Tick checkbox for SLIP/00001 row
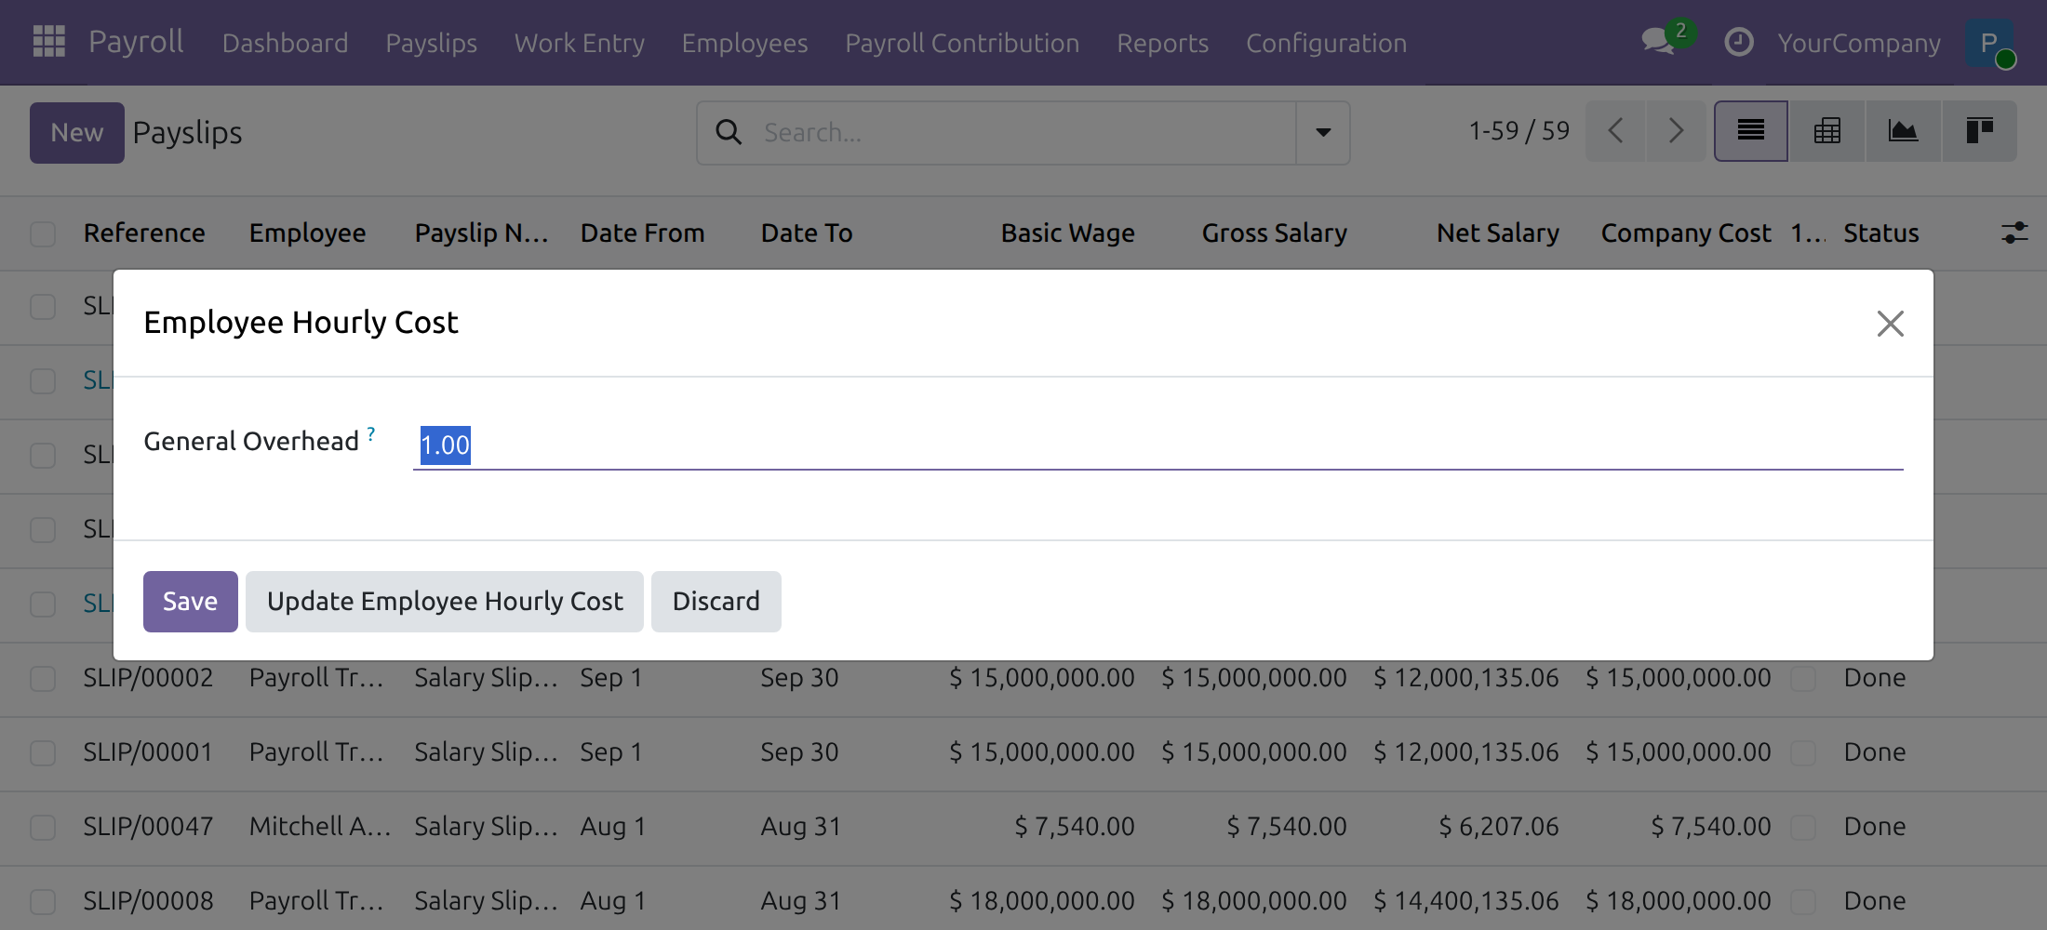 pos(43,752)
